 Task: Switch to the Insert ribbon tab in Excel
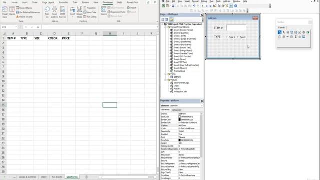tap(25, 2)
